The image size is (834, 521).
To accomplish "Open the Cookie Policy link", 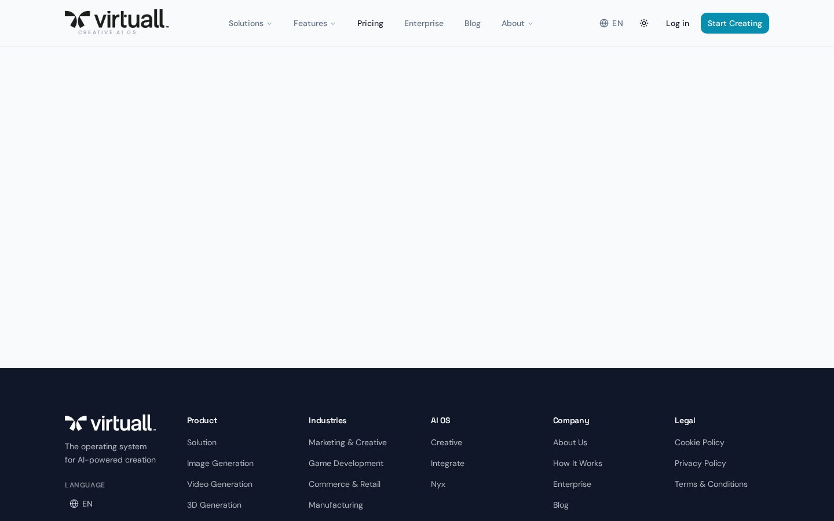I will coord(700,442).
